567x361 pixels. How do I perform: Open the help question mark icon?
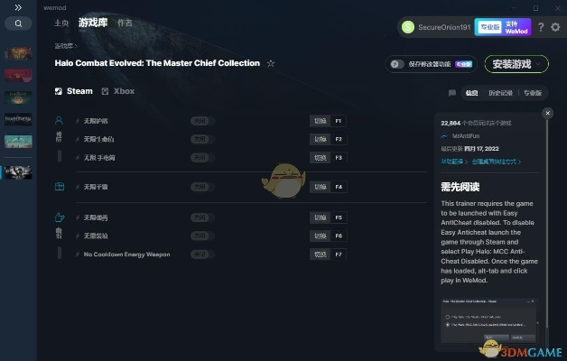[x=541, y=27]
